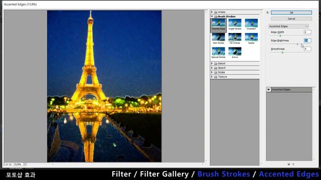
Task: Click the Stylize folder icon
Action: click(x=215, y=72)
